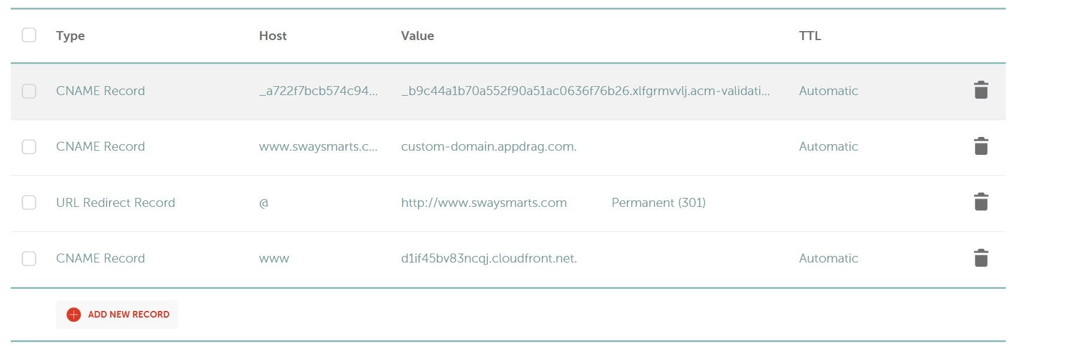This screenshot has height=363, width=1089.
Task: Open Automatic TTL for acm-validation record
Action: [828, 91]
